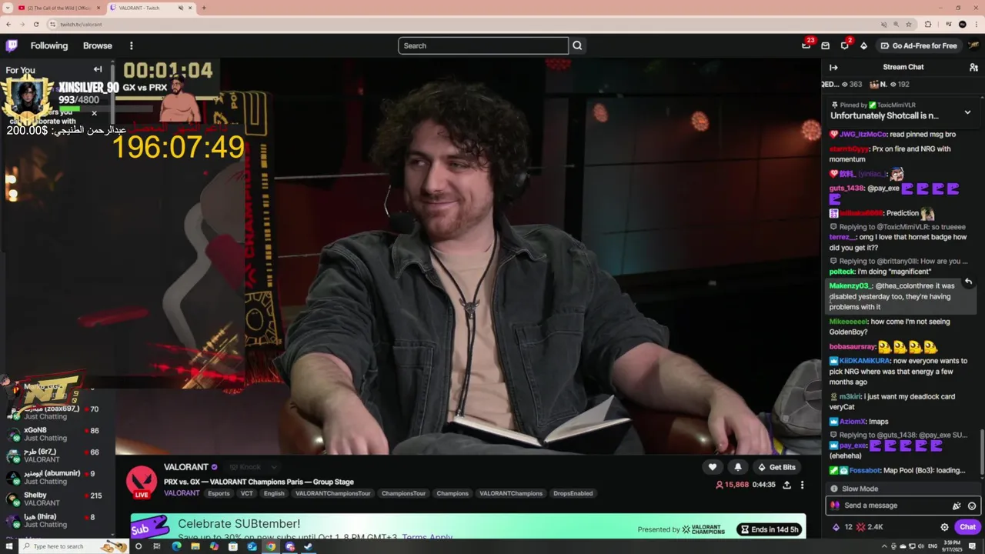985x554 pixels.
Task: Open xGoN8 channel in sidebar
Action: point(58,434)
